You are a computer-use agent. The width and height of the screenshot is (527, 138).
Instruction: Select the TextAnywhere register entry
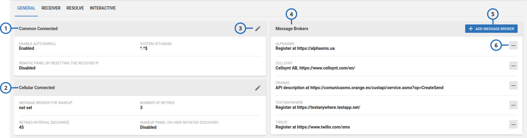click(x=318, y=107)
